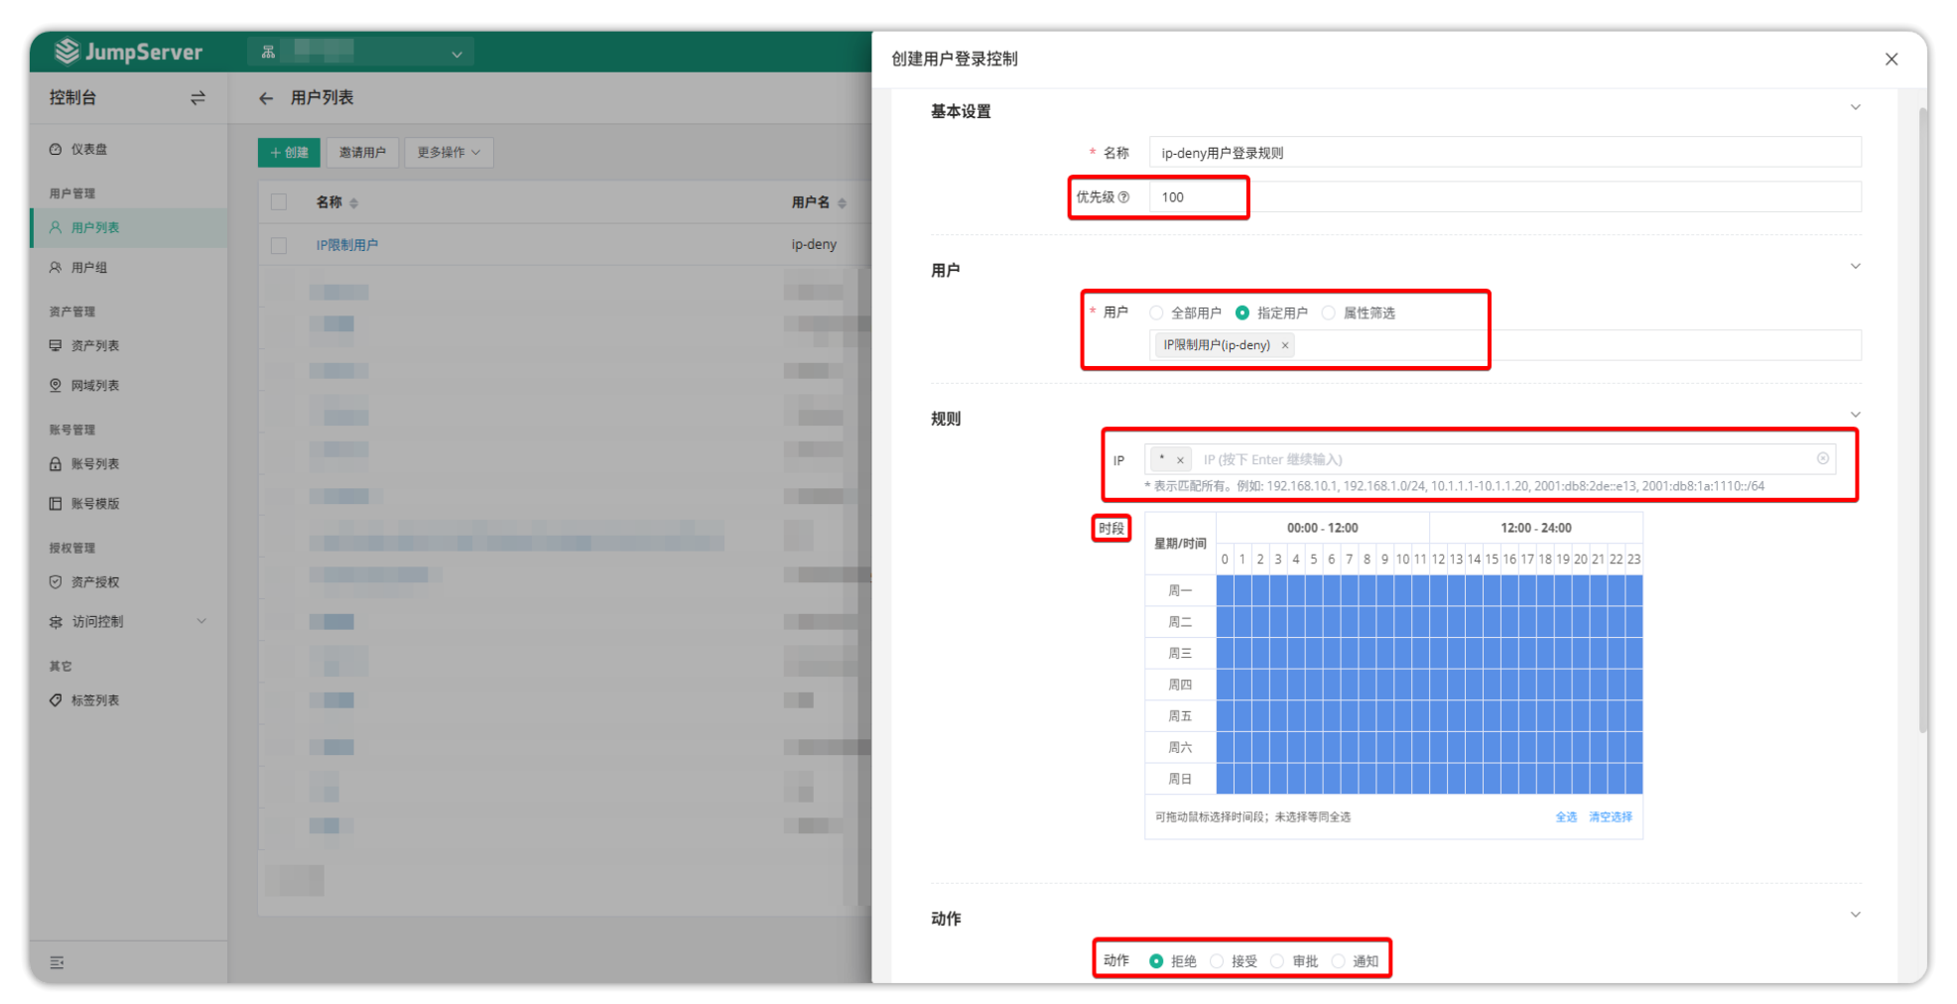The height and width of the screenshot is (1004, 1957).
Task: Click the 全选 link under time grid
Action: click(1565, 817)
